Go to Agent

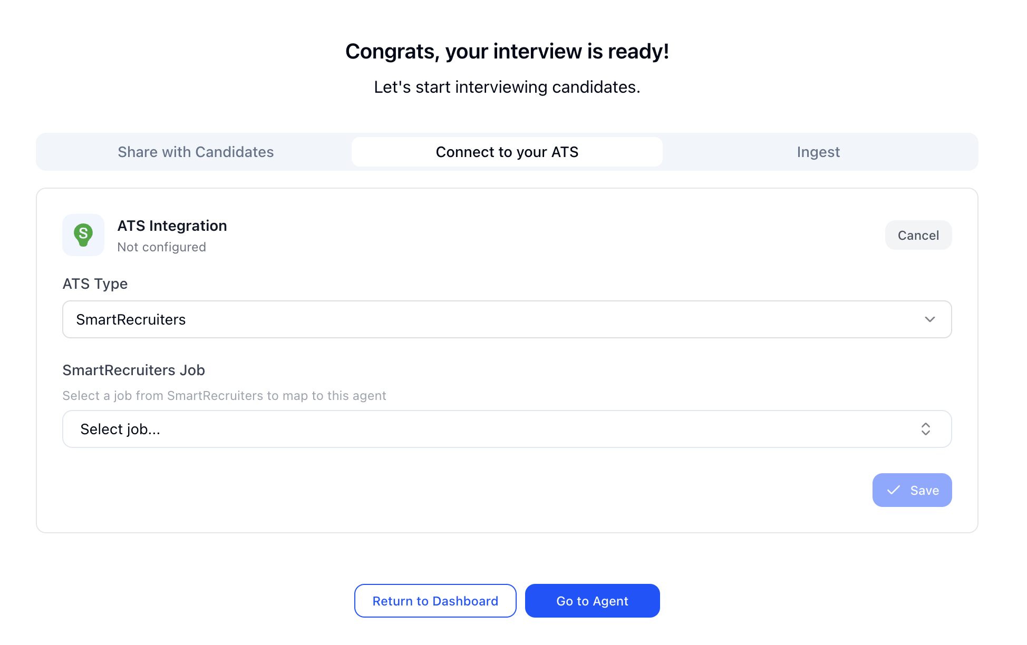593,601
